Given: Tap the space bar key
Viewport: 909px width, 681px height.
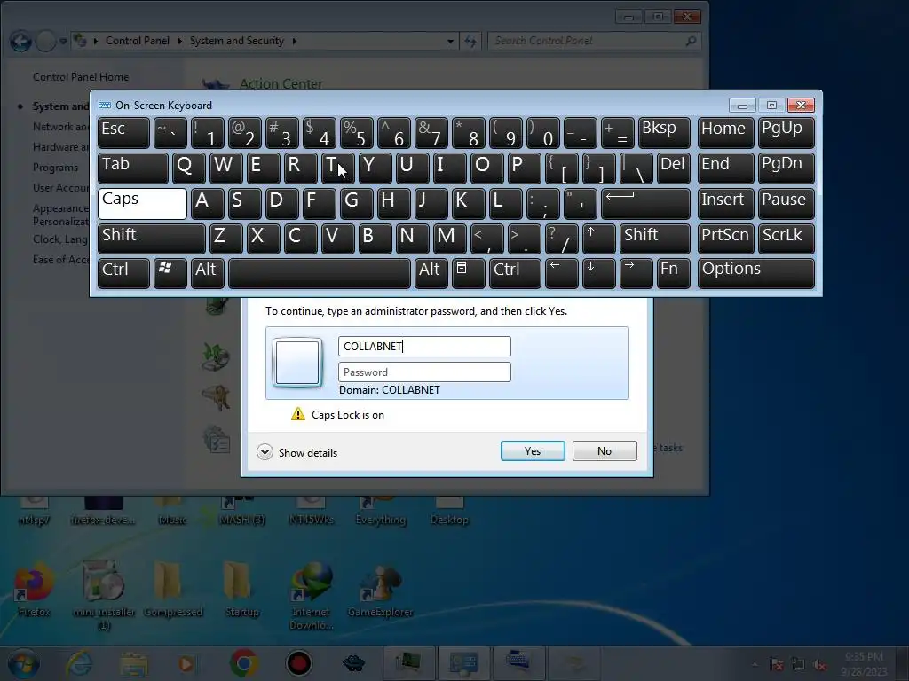Looking at the screenshot, I should pyautogui.click(x=320, y=273).
